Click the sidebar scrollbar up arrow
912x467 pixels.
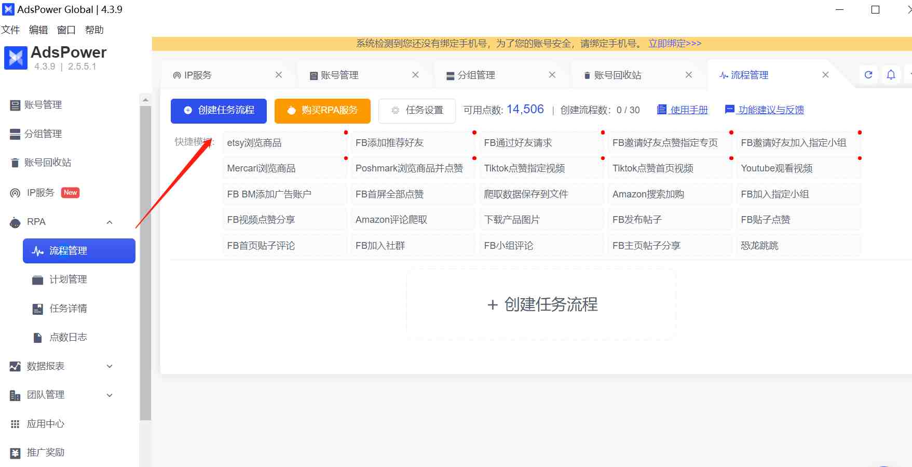[x=145, y=100]
